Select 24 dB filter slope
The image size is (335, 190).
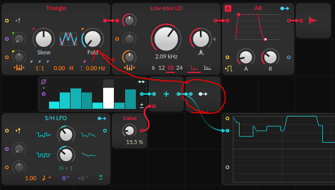point(179,68)
